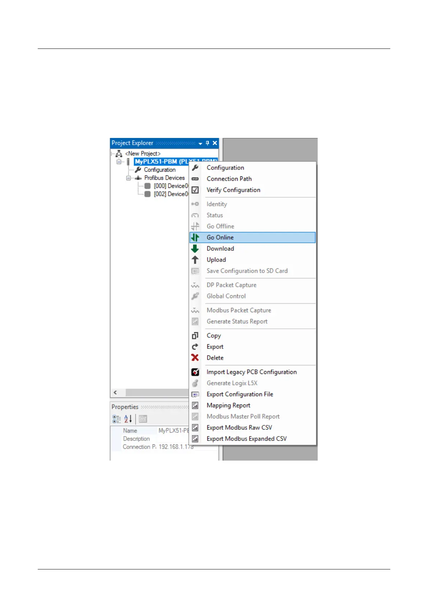Click the green arrows Go Online icon
The width and height of the screenshot is (428, 605).
tap(195, 237)
